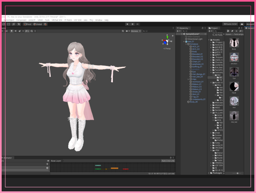
Task: Click the Play button in the toolbar
Action: tap(127, 24)
